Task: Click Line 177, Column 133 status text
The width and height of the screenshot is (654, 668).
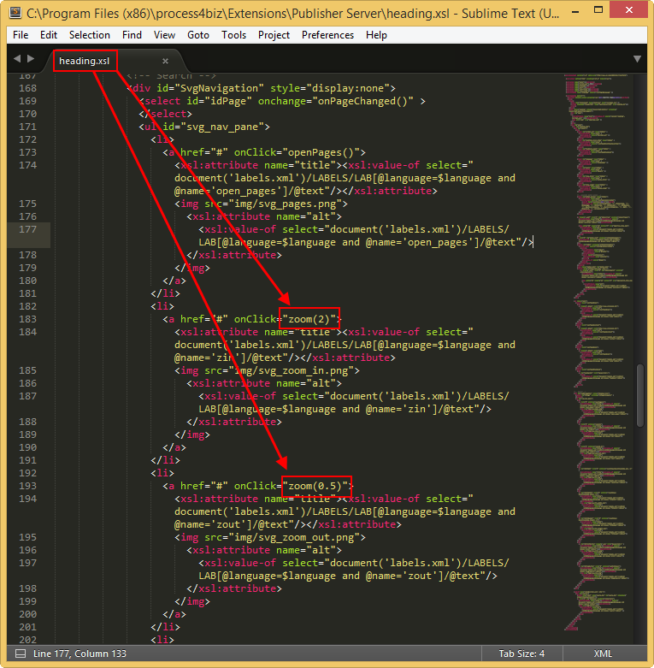Action: pos(80,653)
